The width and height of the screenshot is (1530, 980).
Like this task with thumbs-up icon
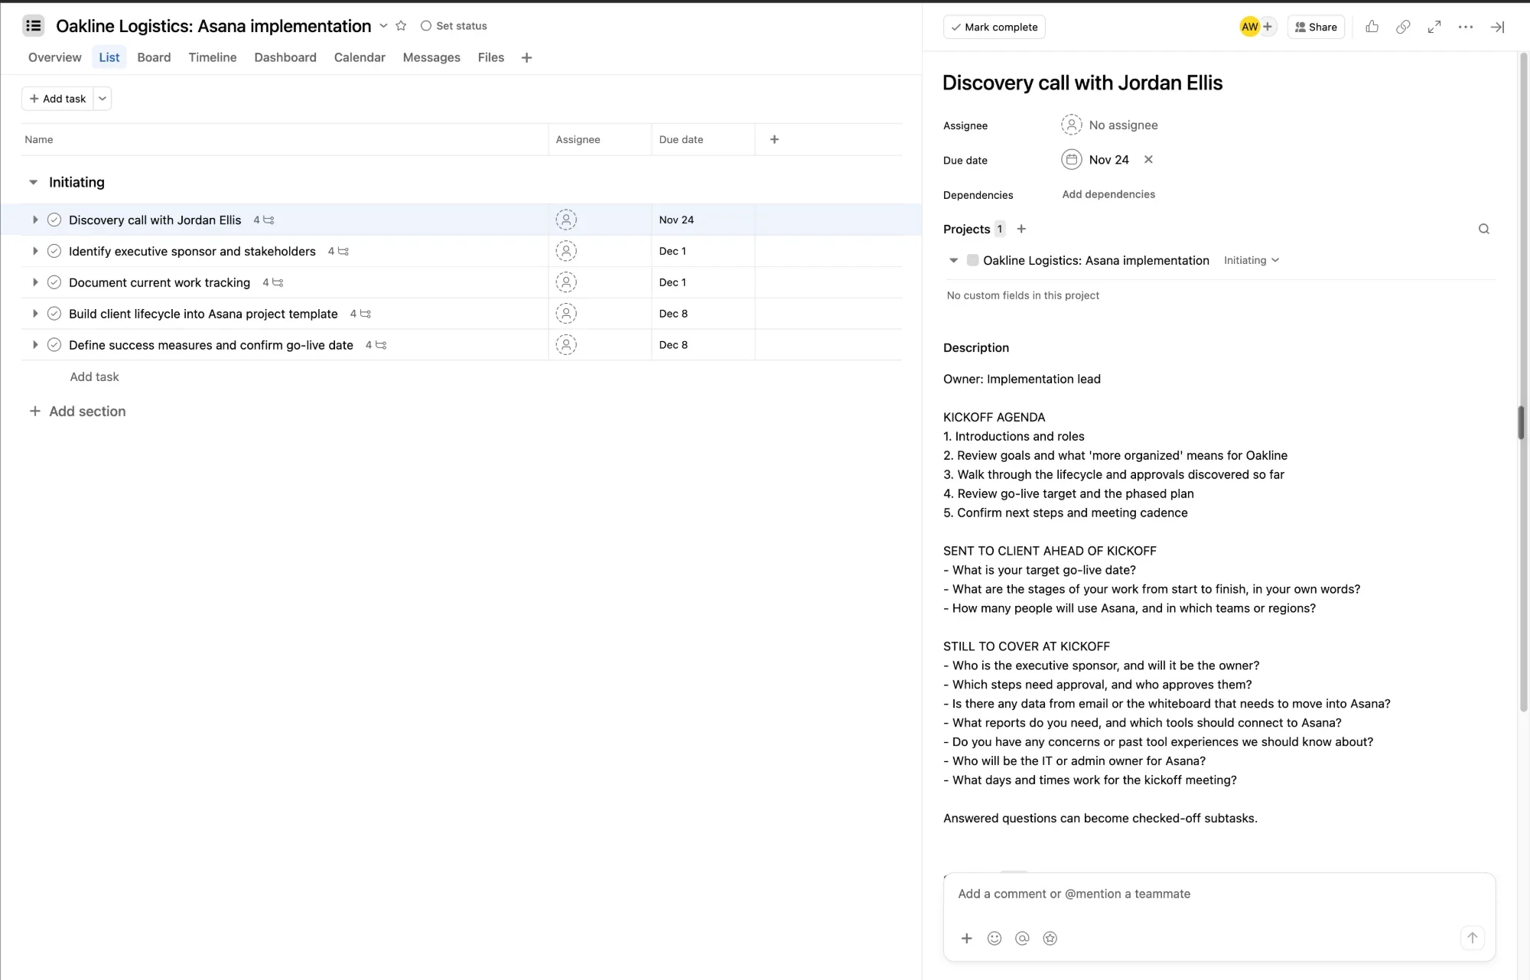pyautogui.click(x=1372, y=27)
